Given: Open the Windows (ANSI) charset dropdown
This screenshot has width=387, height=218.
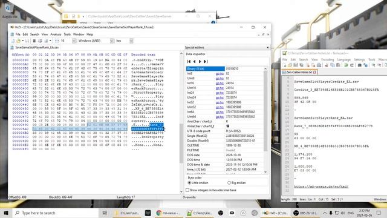Looking at the screenshot, I should [111, 41].
